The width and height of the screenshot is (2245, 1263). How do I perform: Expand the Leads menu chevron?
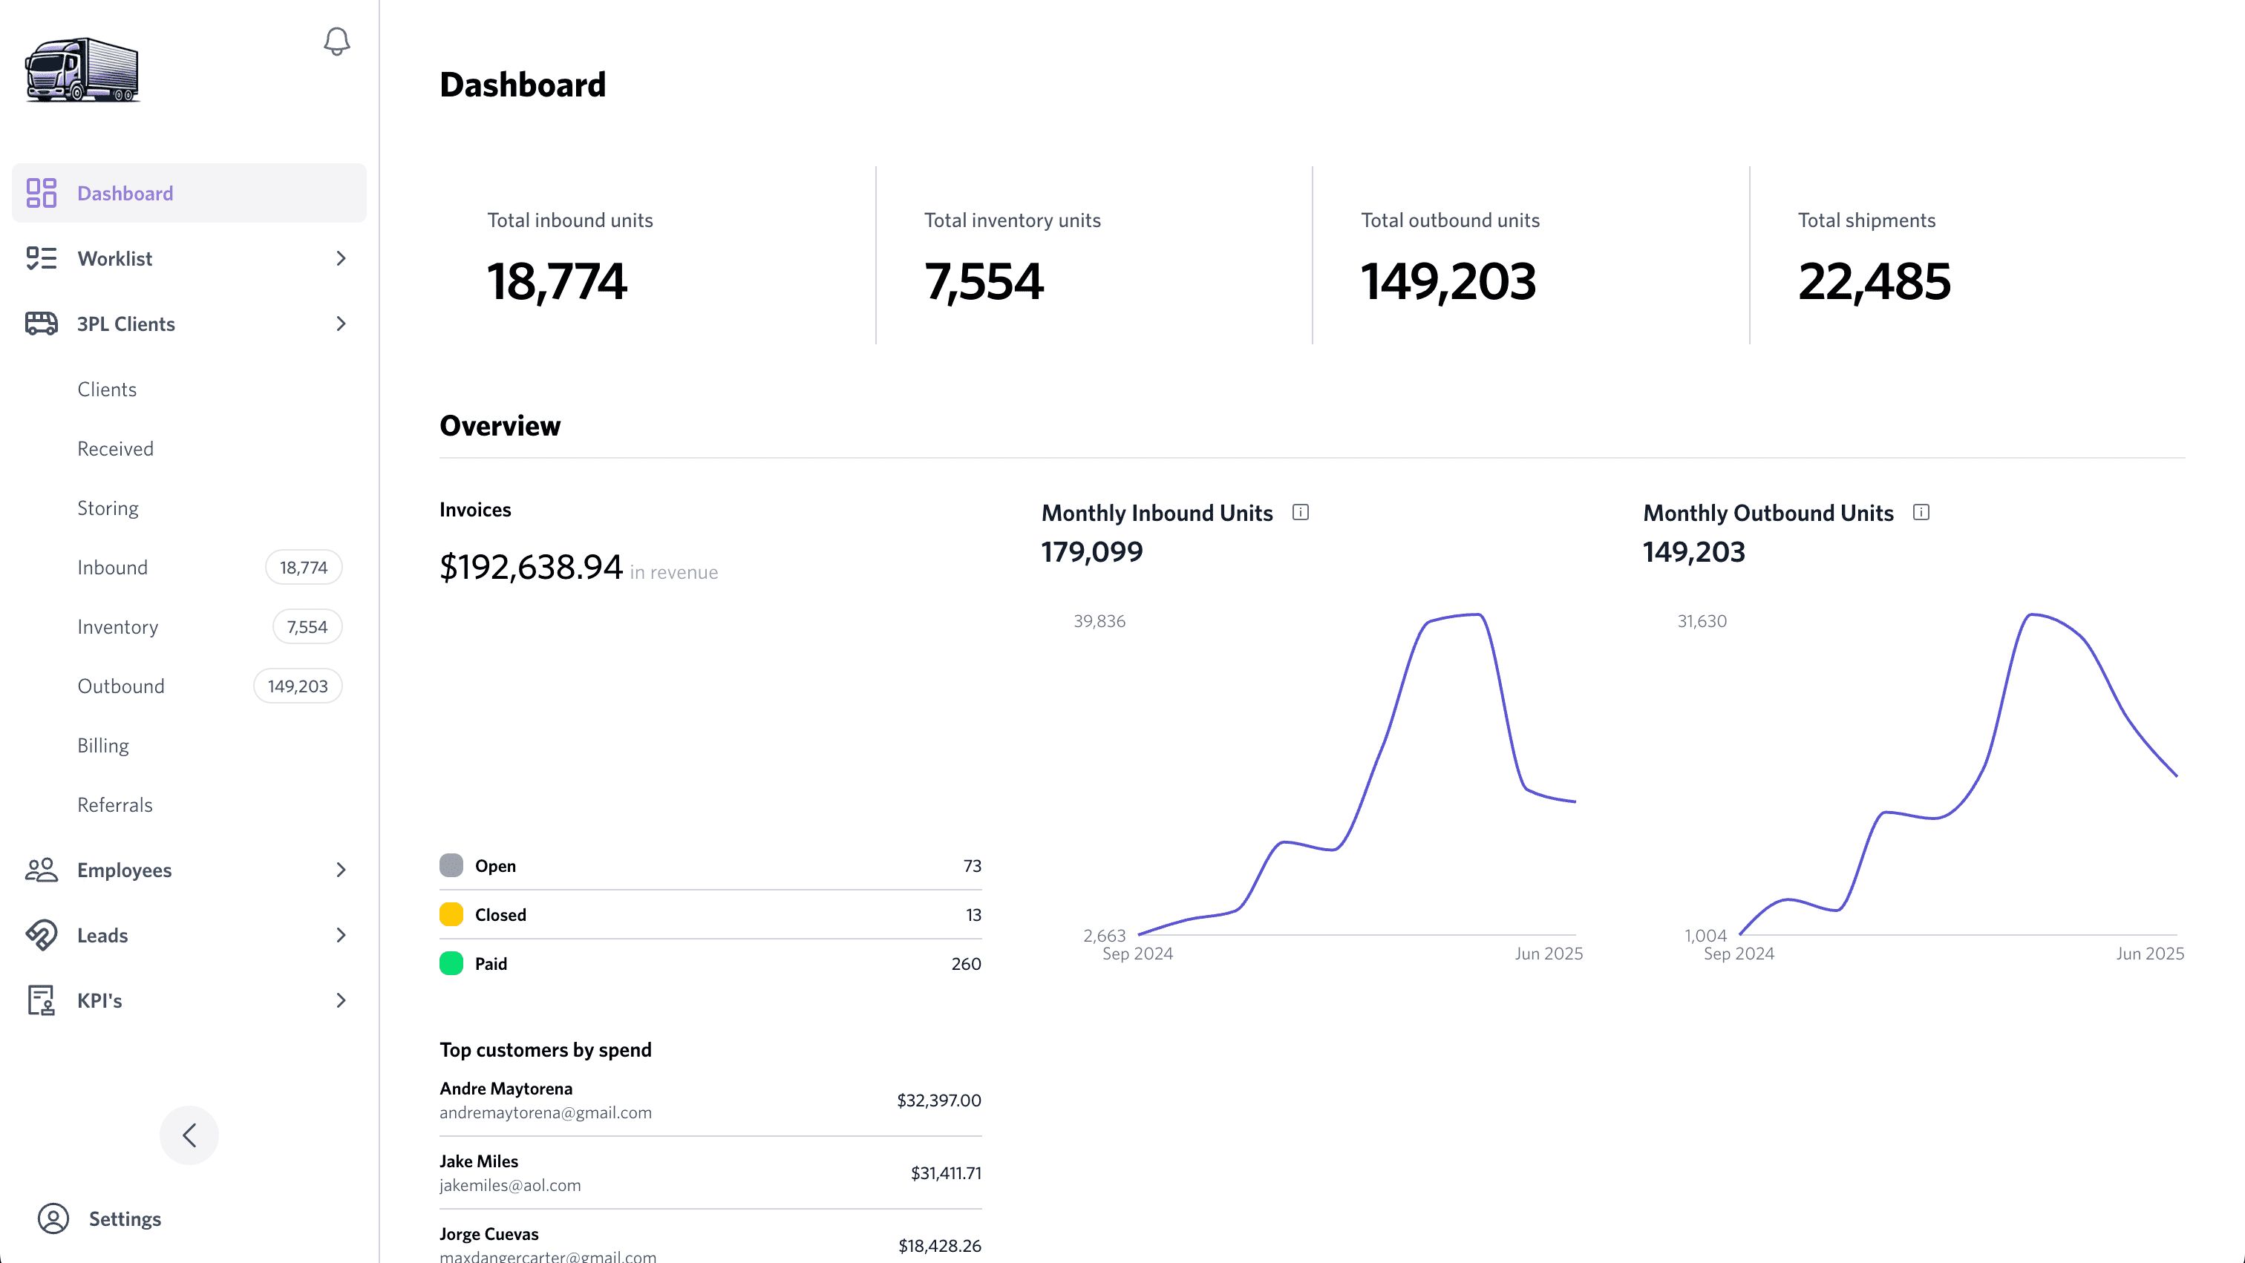click(x=341, y=934)
